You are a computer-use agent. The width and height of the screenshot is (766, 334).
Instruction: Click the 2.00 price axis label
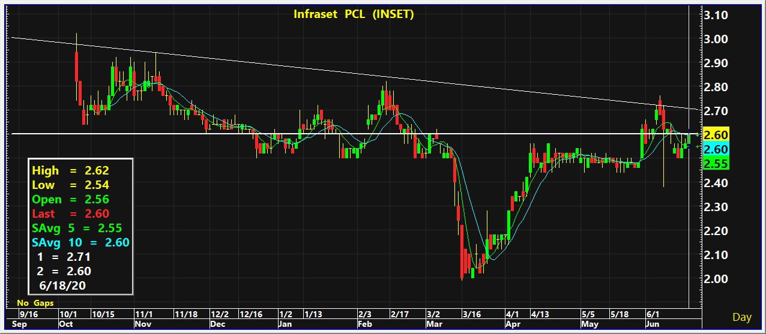pos(716,279)
